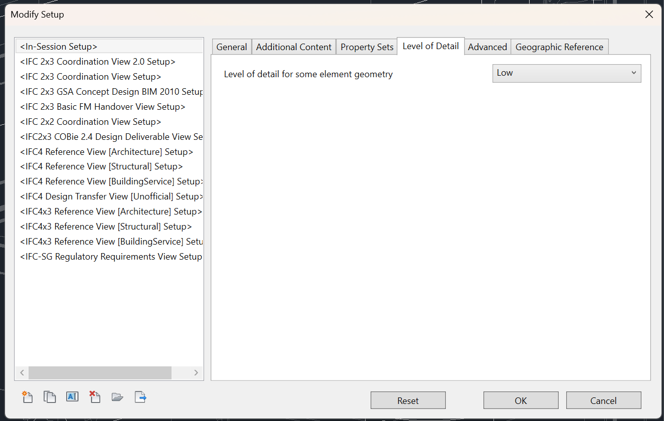Select <IFC 2x3 Basic FM Handover View Setup>

[109, 107]
